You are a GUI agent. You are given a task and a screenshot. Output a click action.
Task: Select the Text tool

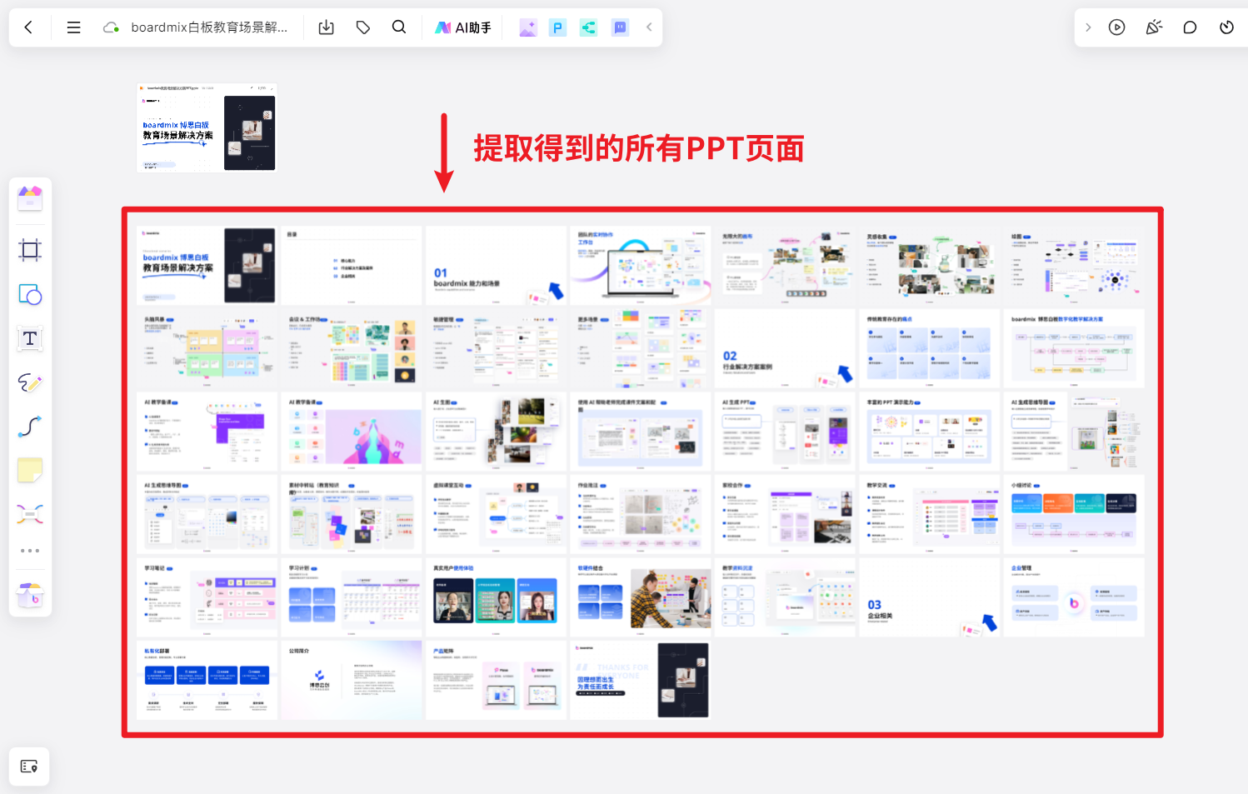[30, 338]
